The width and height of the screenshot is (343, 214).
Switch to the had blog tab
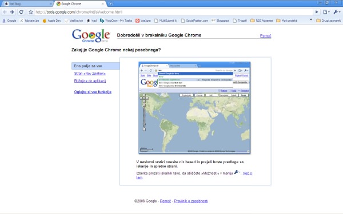(27, 4)
